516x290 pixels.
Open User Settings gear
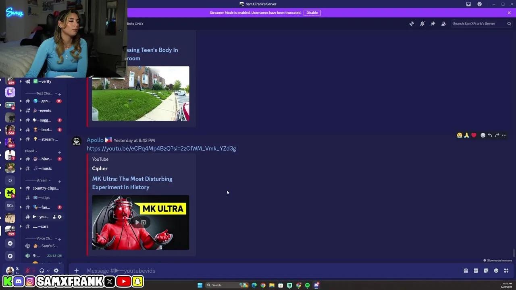tap(56, 271)
